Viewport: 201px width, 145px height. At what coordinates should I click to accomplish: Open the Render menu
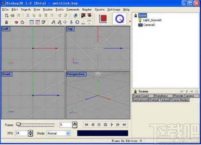pos(87,10)
